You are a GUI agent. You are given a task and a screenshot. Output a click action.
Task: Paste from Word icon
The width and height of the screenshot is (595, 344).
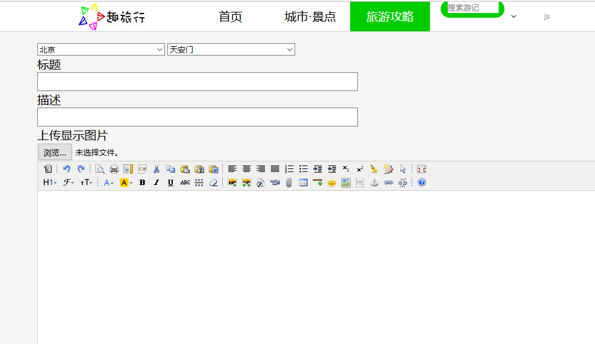pos(214,169)
